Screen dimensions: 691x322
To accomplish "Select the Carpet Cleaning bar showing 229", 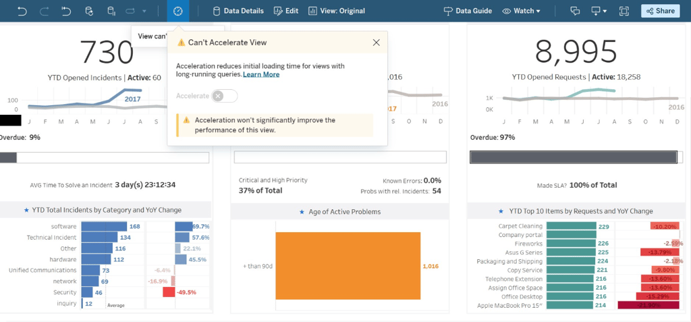I will click(571, 226).
